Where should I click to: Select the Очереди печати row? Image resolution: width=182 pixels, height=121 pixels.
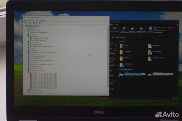[35, 66]
